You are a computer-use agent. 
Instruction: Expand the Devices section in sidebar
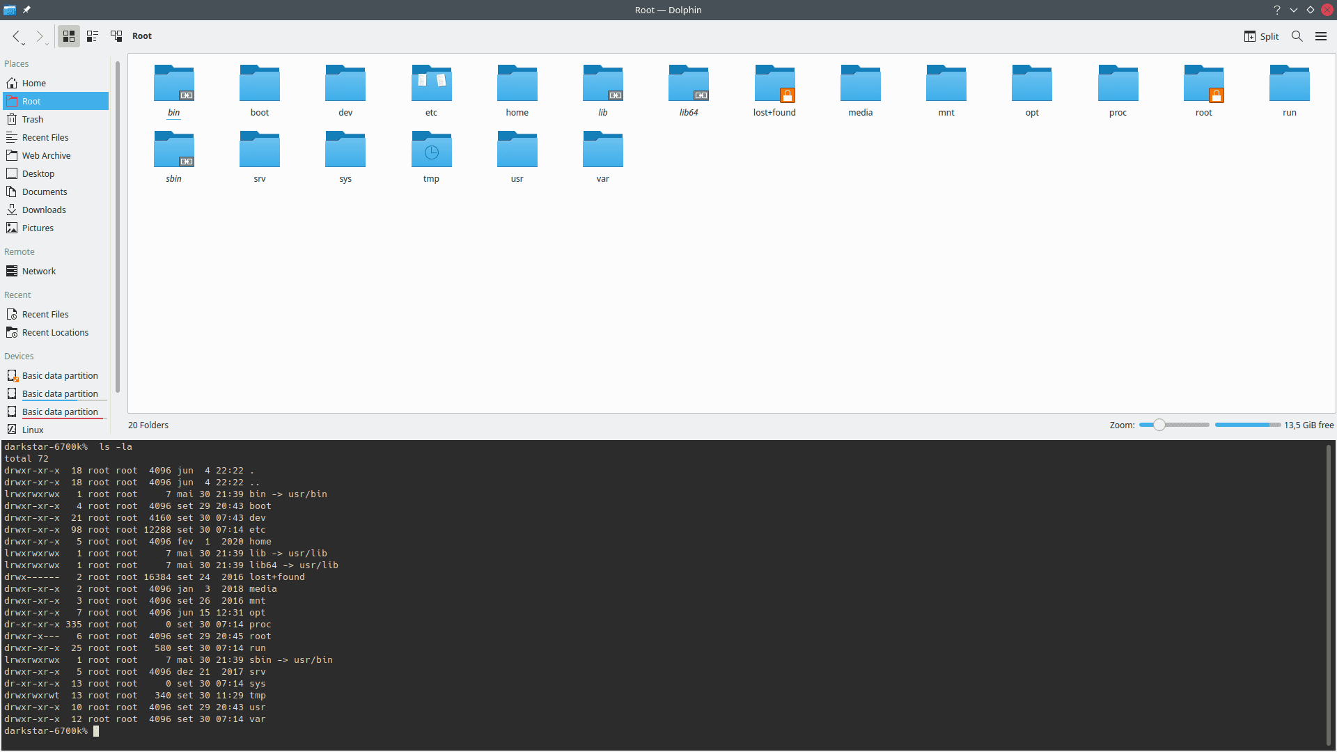coord(17,357)
